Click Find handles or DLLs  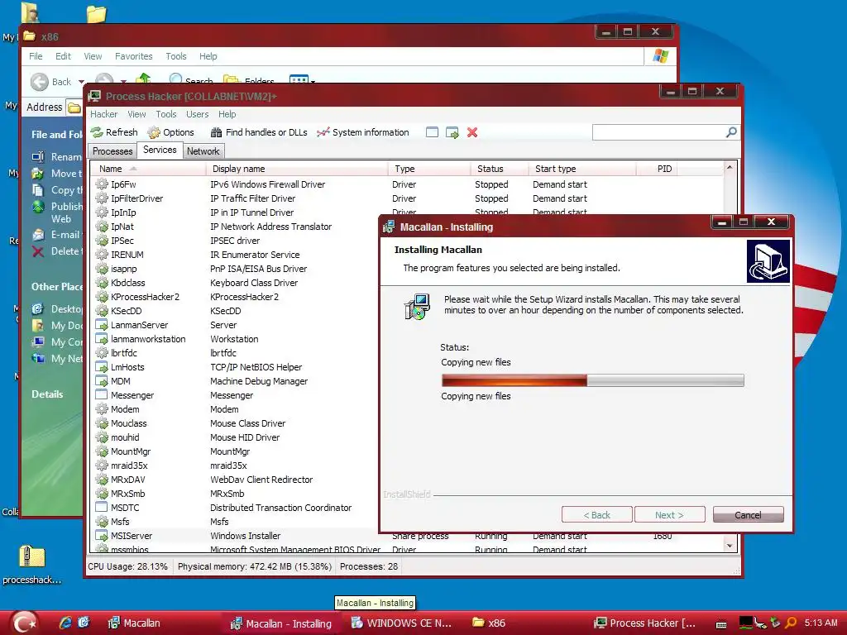point(259,132)
